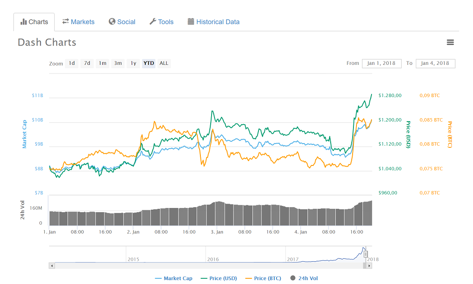Open the Historical Data tab
473x284 pixels.
[214, 22]
